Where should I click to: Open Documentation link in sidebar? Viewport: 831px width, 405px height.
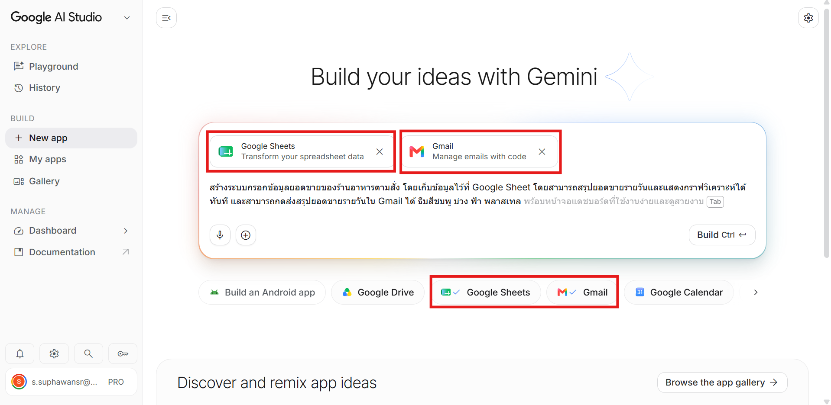click(x=71, y=252)
